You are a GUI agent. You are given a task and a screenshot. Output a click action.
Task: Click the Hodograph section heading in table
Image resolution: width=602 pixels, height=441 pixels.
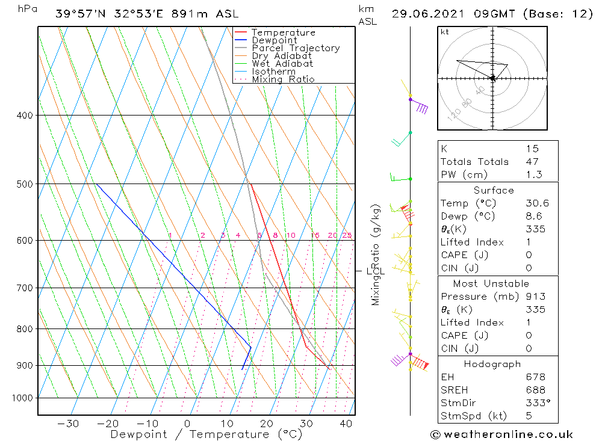click(x=492, y=364)
